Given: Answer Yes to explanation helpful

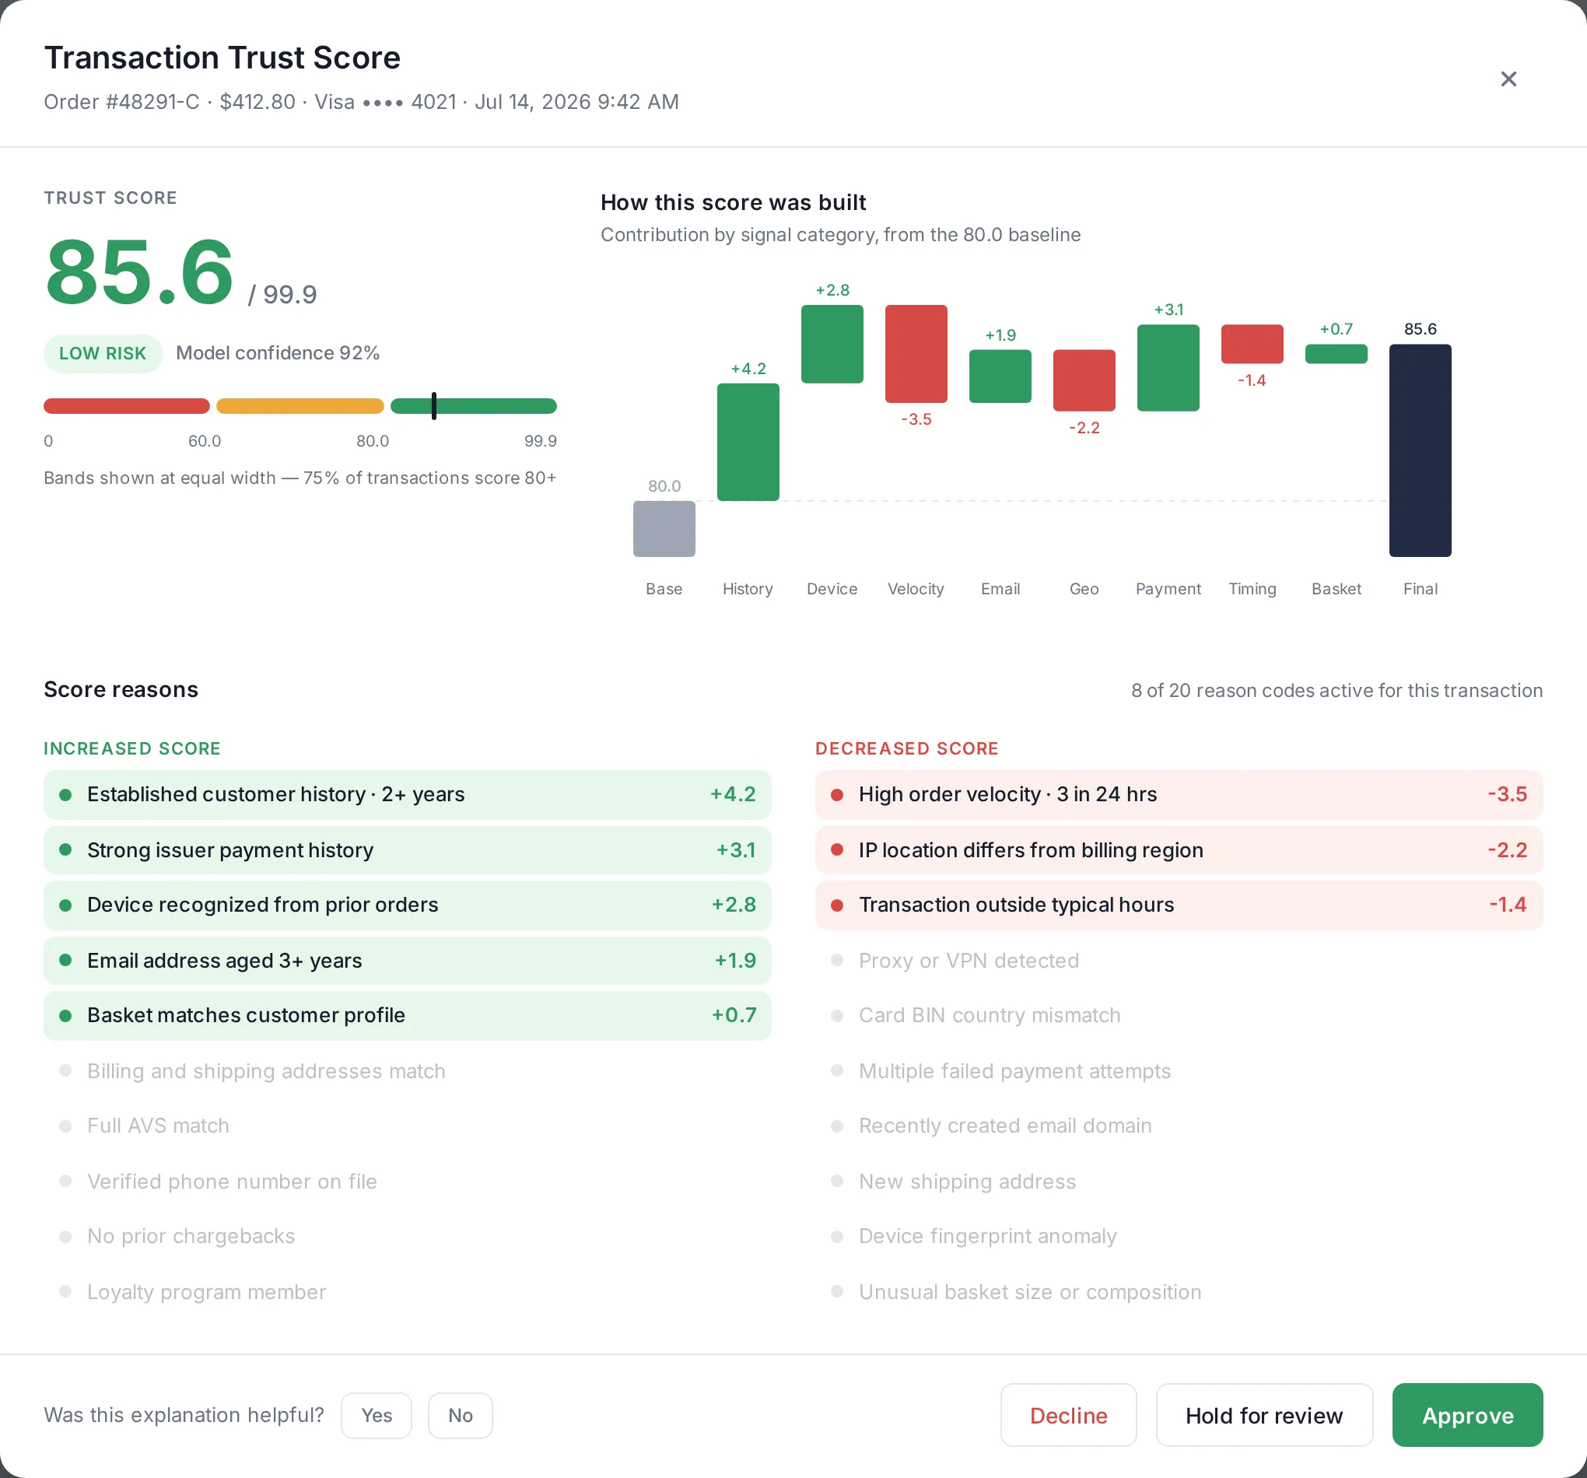Looking at the screenshot, I should point(376,1415).
